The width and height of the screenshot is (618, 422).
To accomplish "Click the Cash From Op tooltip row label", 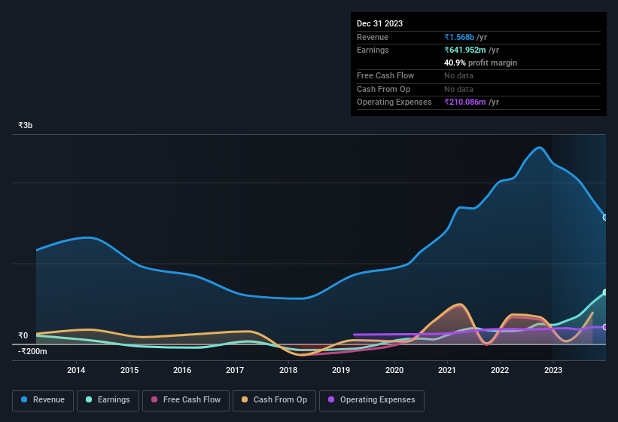I will (383, 89).
